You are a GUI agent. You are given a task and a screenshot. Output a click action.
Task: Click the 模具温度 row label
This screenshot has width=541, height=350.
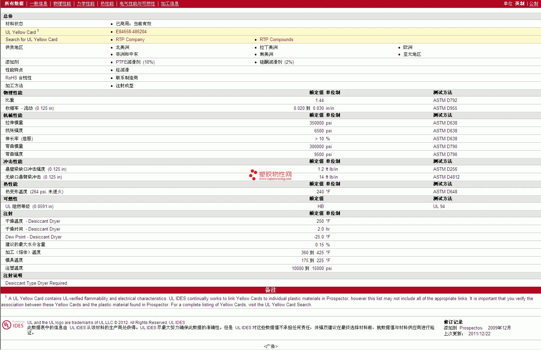point(14,260)
